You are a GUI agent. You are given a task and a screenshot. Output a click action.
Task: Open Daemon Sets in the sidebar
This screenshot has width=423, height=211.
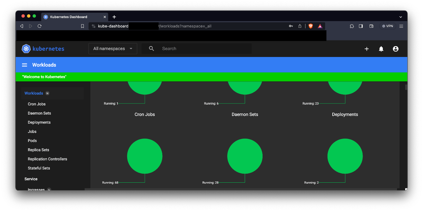39,113
